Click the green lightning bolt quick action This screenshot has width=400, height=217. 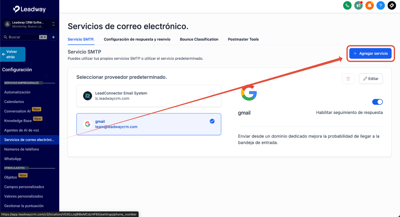click(x=54, y=37)
